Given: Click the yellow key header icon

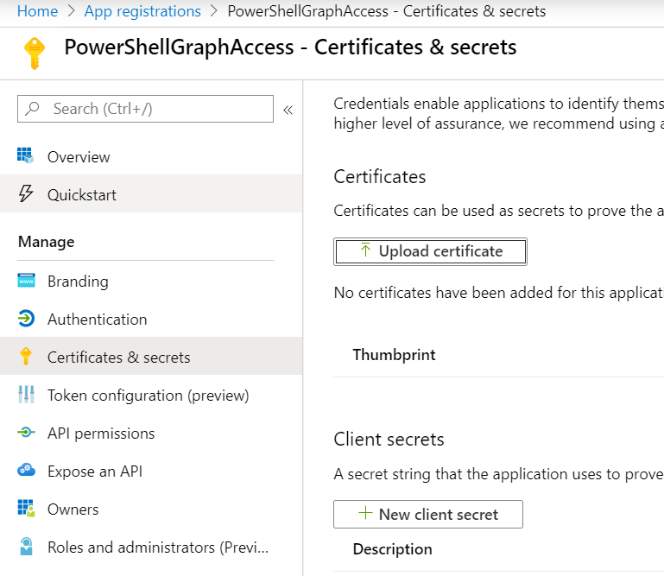Looking at the screenshot, I should click(x=35, y=54).
